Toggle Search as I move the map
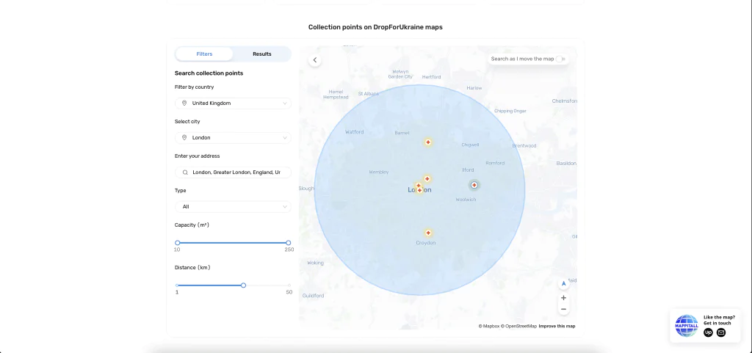The image size is (752, 353). pyautogui.click(x=560, y=59)
